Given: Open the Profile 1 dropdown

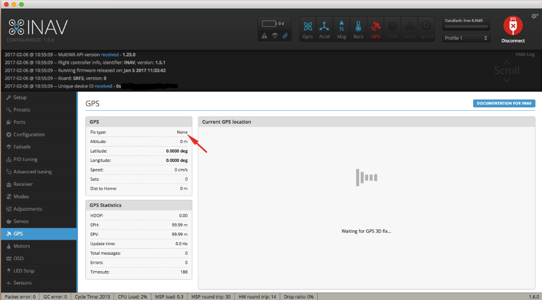Looking at the screenshot, I should coord(466,38).
